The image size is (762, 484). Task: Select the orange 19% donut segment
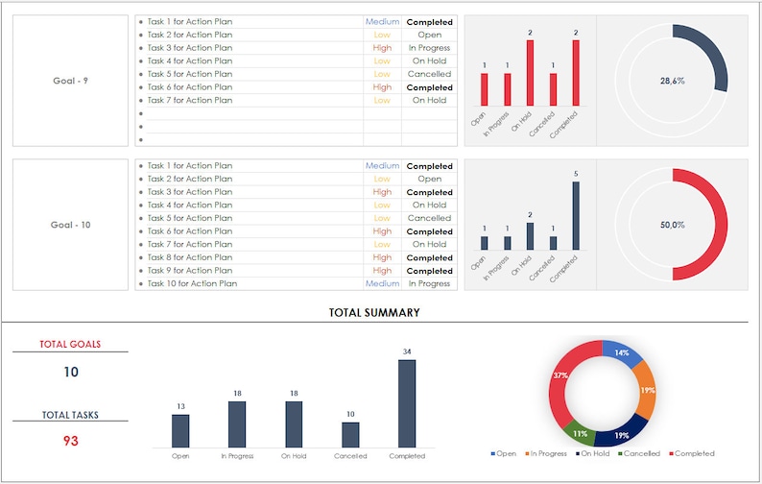pos(647,390)
